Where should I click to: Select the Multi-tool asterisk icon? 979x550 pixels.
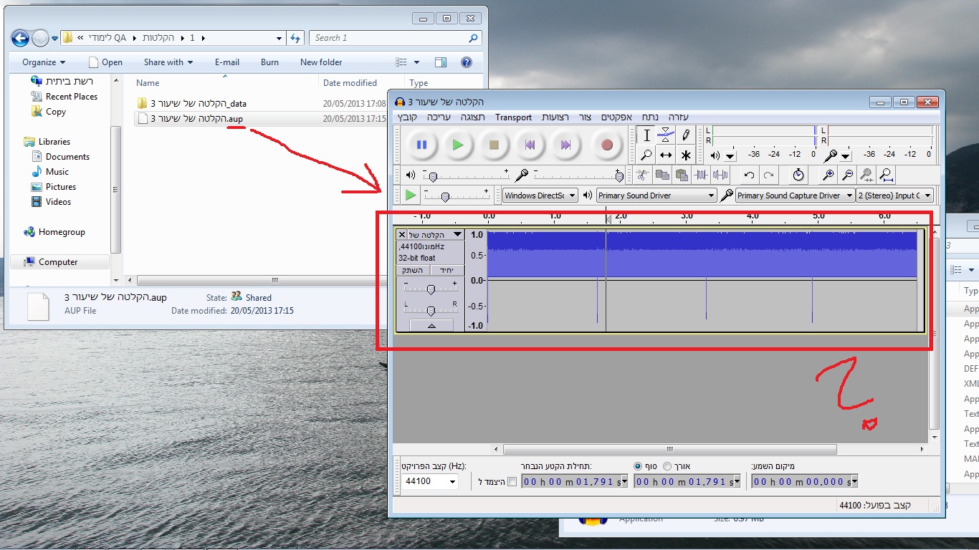click(x=686, y=155)
